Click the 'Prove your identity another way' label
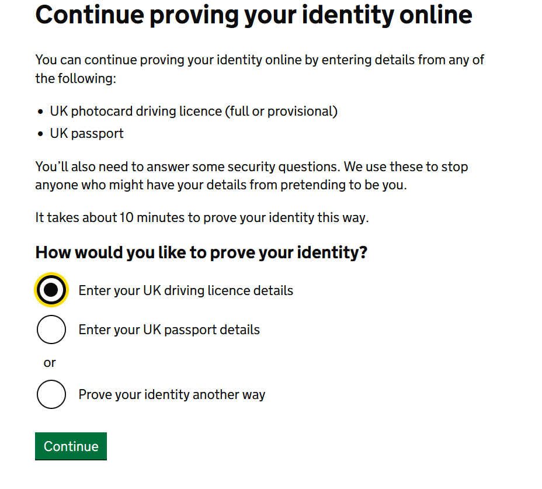The image size is (542, 489). [x=172, y=394]
